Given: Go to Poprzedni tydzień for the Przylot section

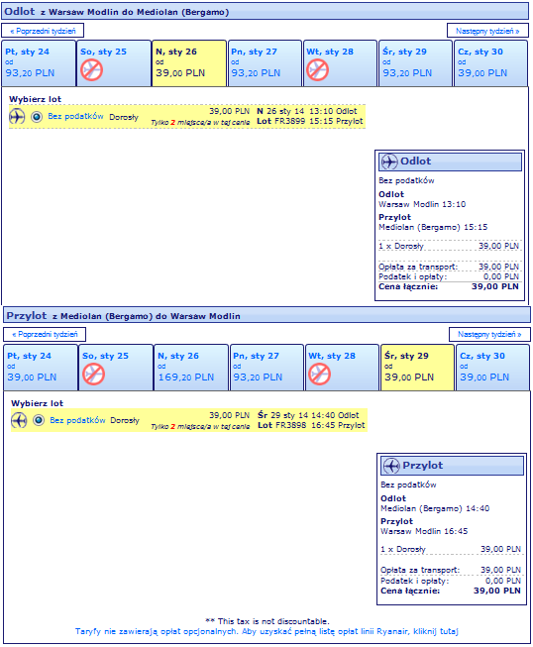Looking at the screenshot, I should click(45, 335).
